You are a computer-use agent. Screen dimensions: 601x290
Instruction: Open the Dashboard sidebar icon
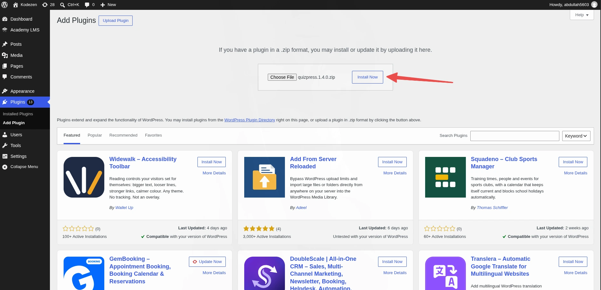(x=5, y=19)
